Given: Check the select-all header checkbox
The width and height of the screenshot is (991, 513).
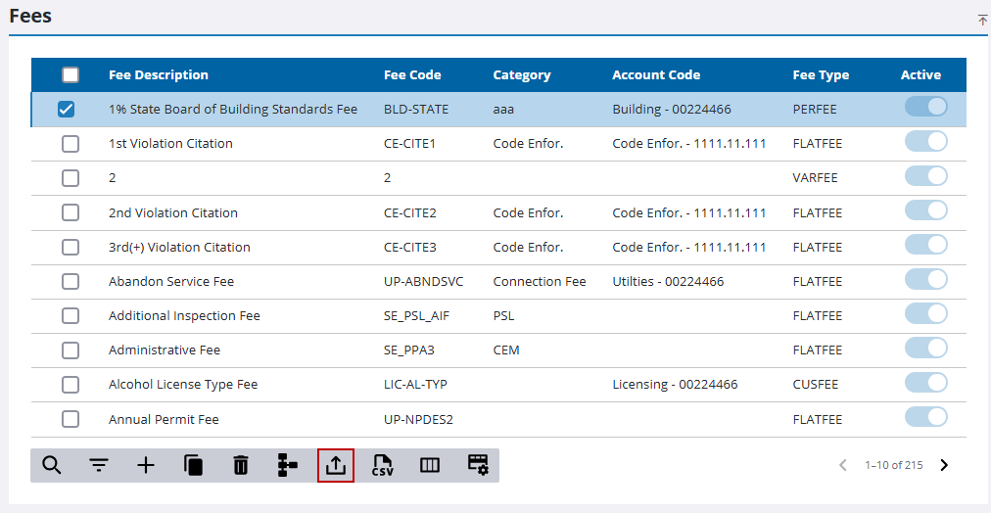Looking at the screenshot, I should [x=71, y=75].
